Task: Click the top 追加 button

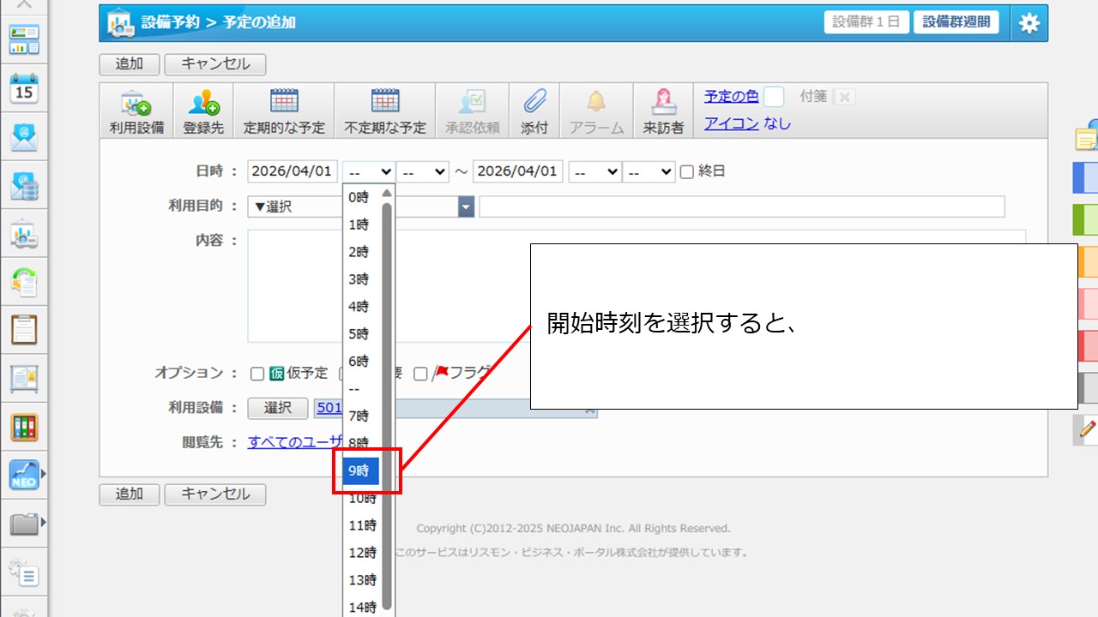Action: coord(129,64)
